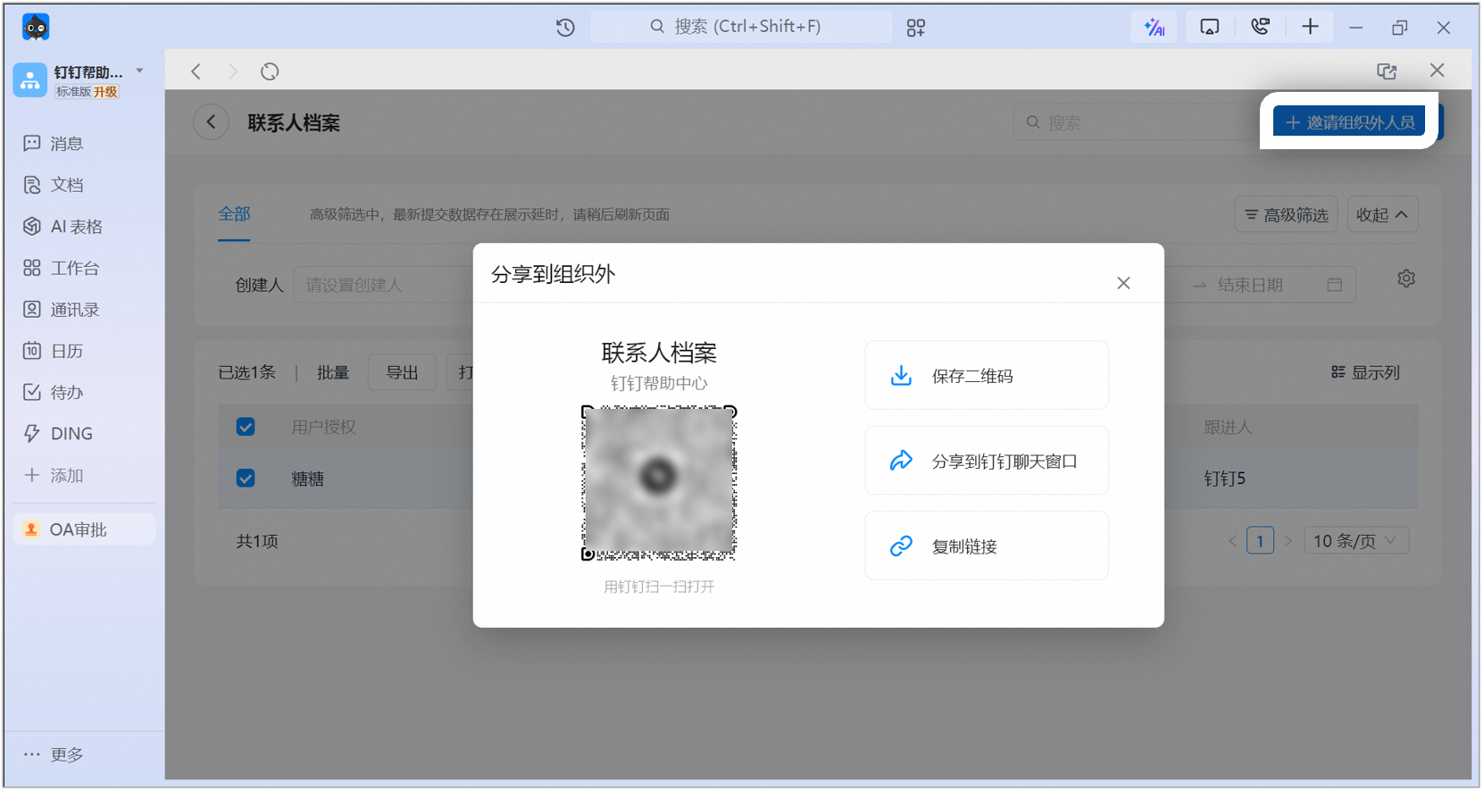Open the history clock icon in title bar
Image resolution: width=1484 pixels, height=791 pixels.
tap(565, 28)
